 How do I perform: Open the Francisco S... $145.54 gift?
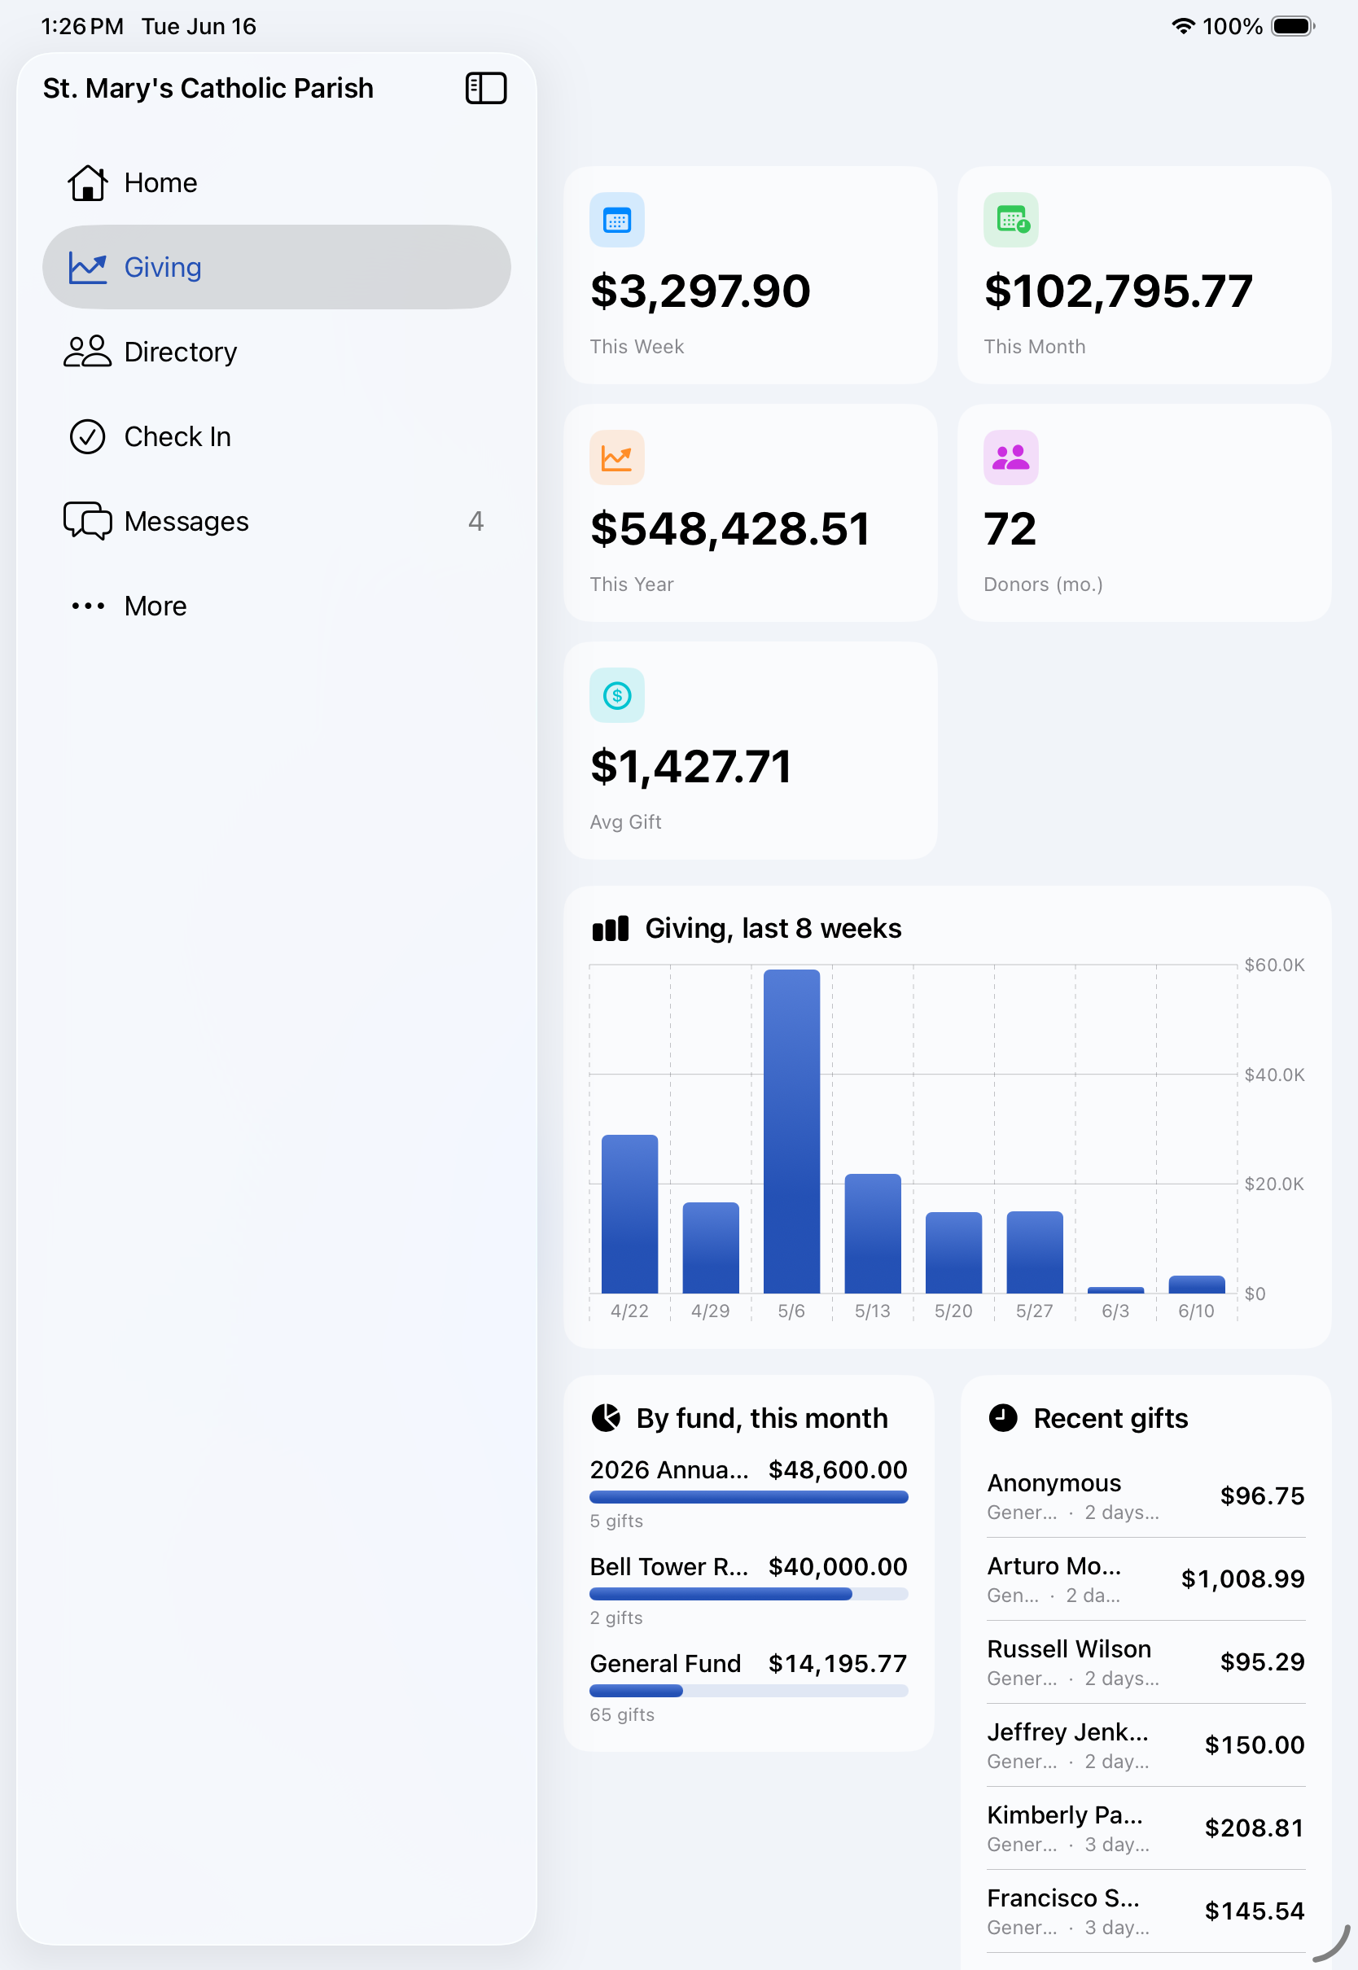tap(1146, 1911)
